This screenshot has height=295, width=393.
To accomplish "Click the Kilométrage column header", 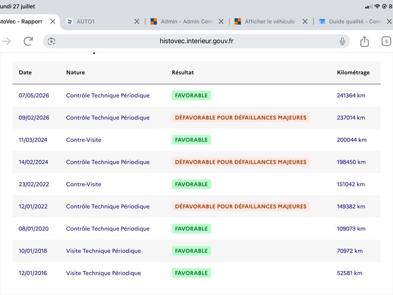I will click(x=353, y=72).
